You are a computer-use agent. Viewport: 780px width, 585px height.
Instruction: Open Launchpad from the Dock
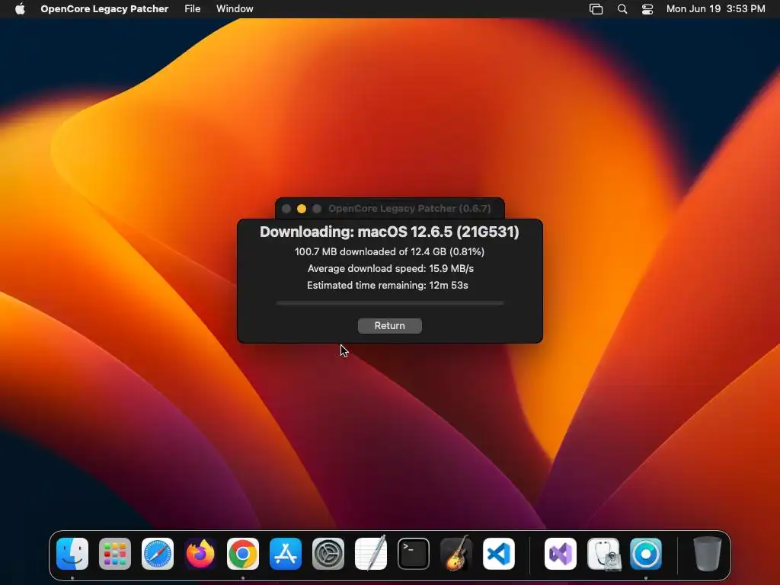click(115, 554)
